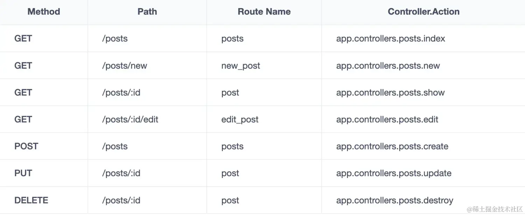Click the Controller.Action column header
Screen dimensions: 525x215
(x=423, y=12)
